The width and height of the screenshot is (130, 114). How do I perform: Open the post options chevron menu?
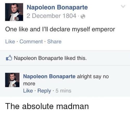[123, 6]
